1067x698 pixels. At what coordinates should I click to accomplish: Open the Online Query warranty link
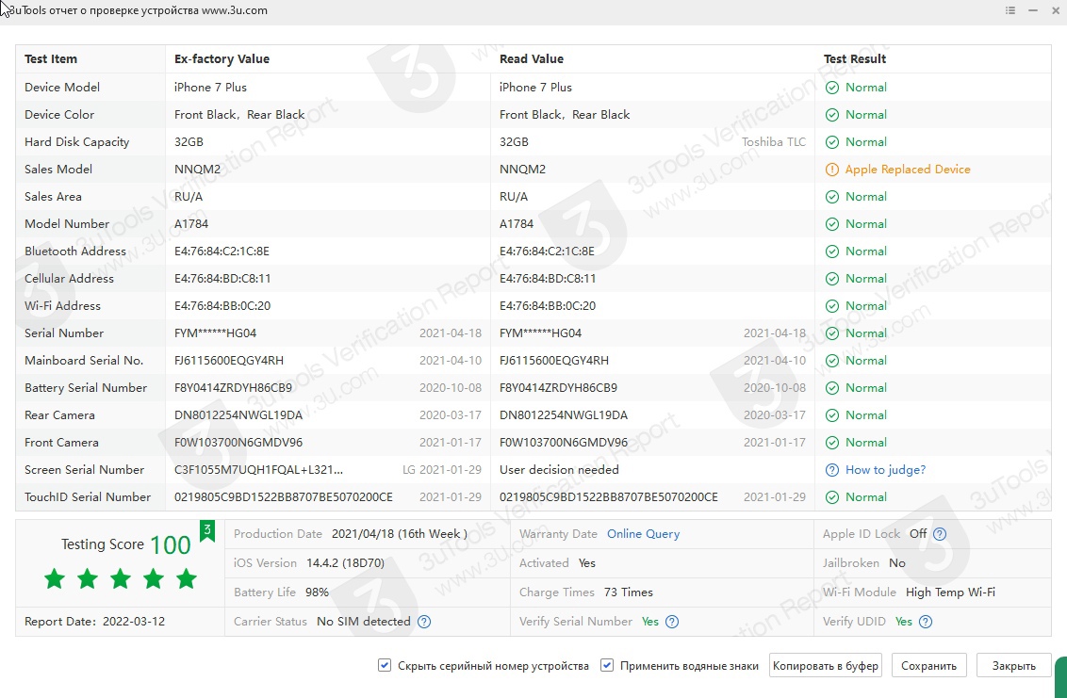(643, 534)
